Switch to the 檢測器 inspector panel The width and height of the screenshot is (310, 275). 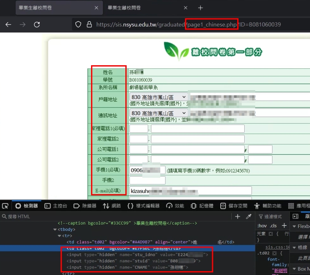point(27,206)
